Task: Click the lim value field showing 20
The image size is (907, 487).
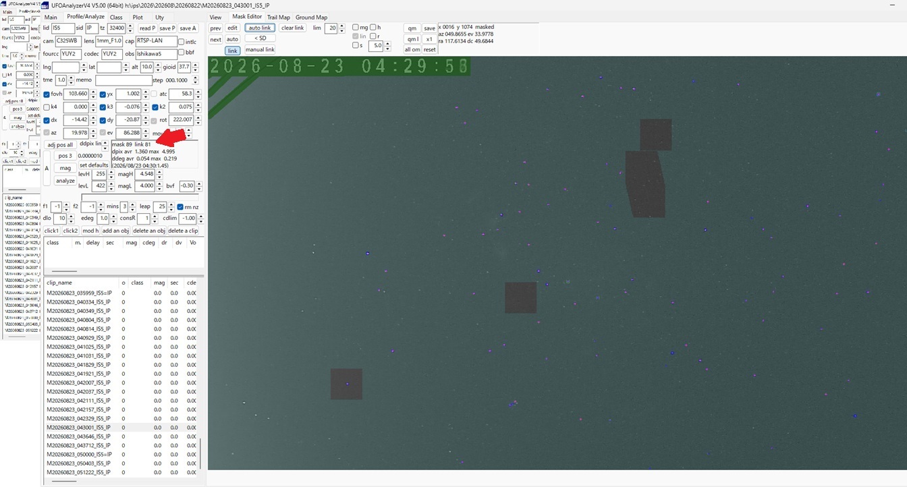Action: 331,28
